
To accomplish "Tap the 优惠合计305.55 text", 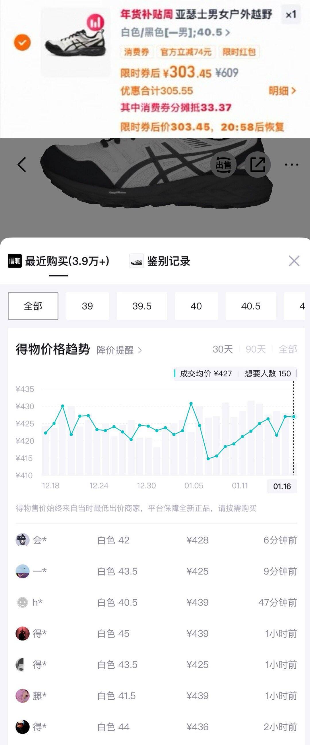I will pos(157,91).
